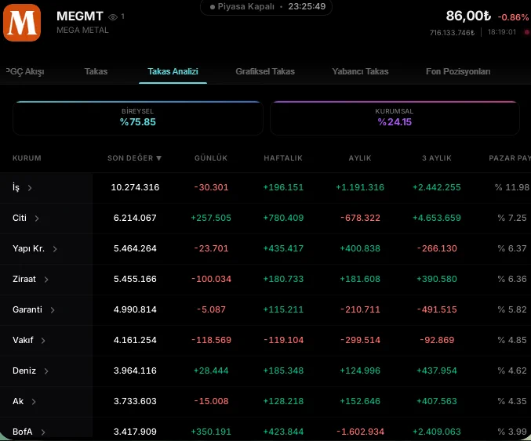
Task: Click İş market share % 11.98
Action: coord(511,187)
